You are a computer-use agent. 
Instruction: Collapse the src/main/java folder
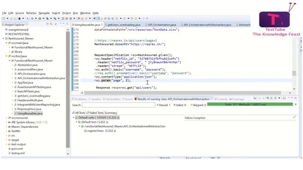[6, 43]
